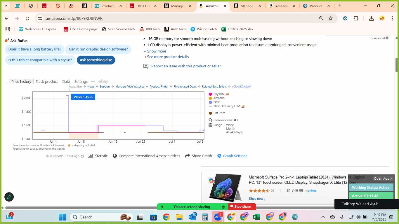Viewport: 399px width, 224px height.
Task: Click Shop now on Surface Pro ad
Action: coord(257,199)
